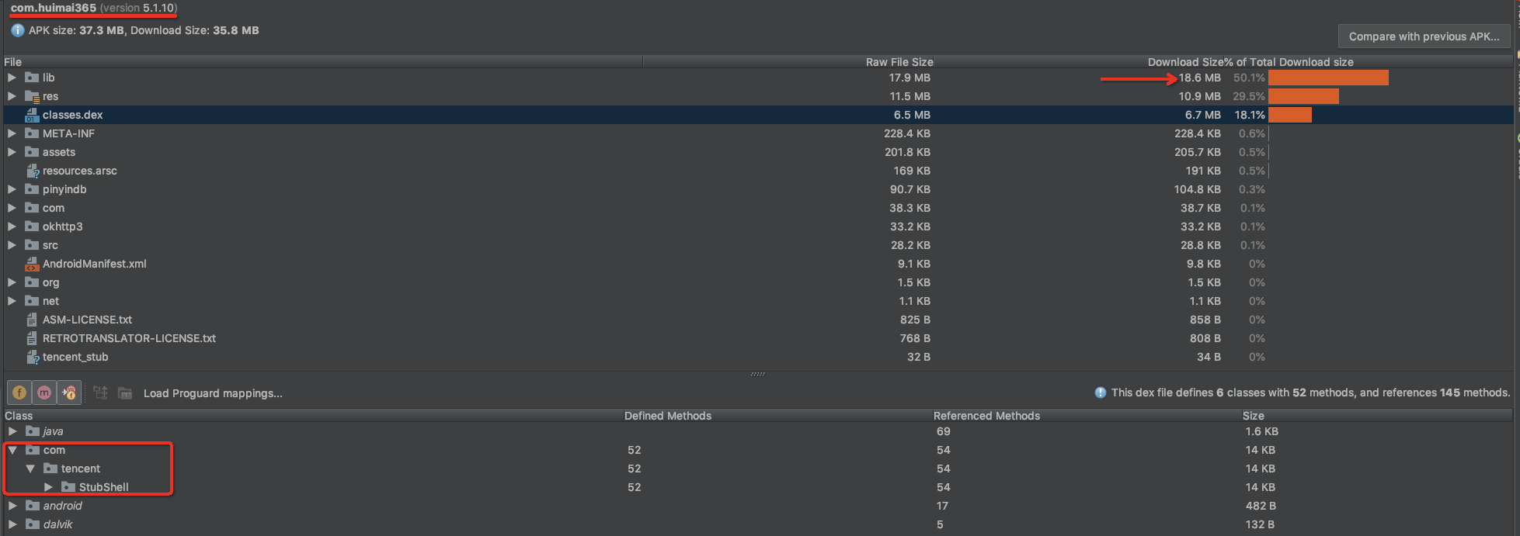Click the deobfuscate names toolbar icon

pyautogui.click(x=125, y=392)
